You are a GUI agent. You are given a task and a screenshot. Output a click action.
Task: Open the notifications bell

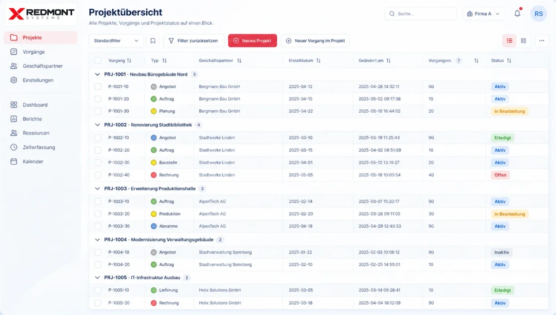[x=517, y=14]
